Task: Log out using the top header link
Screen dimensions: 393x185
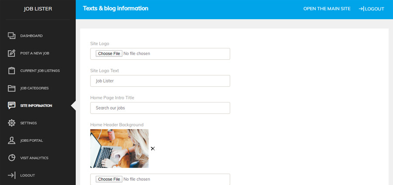Action: tap(372, 9)
